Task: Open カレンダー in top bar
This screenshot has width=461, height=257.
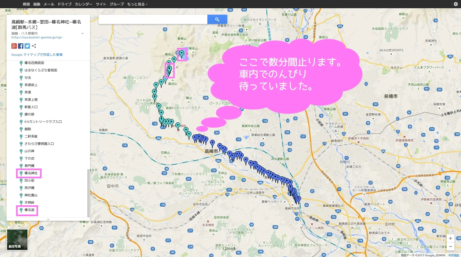Action: (84, 4)
